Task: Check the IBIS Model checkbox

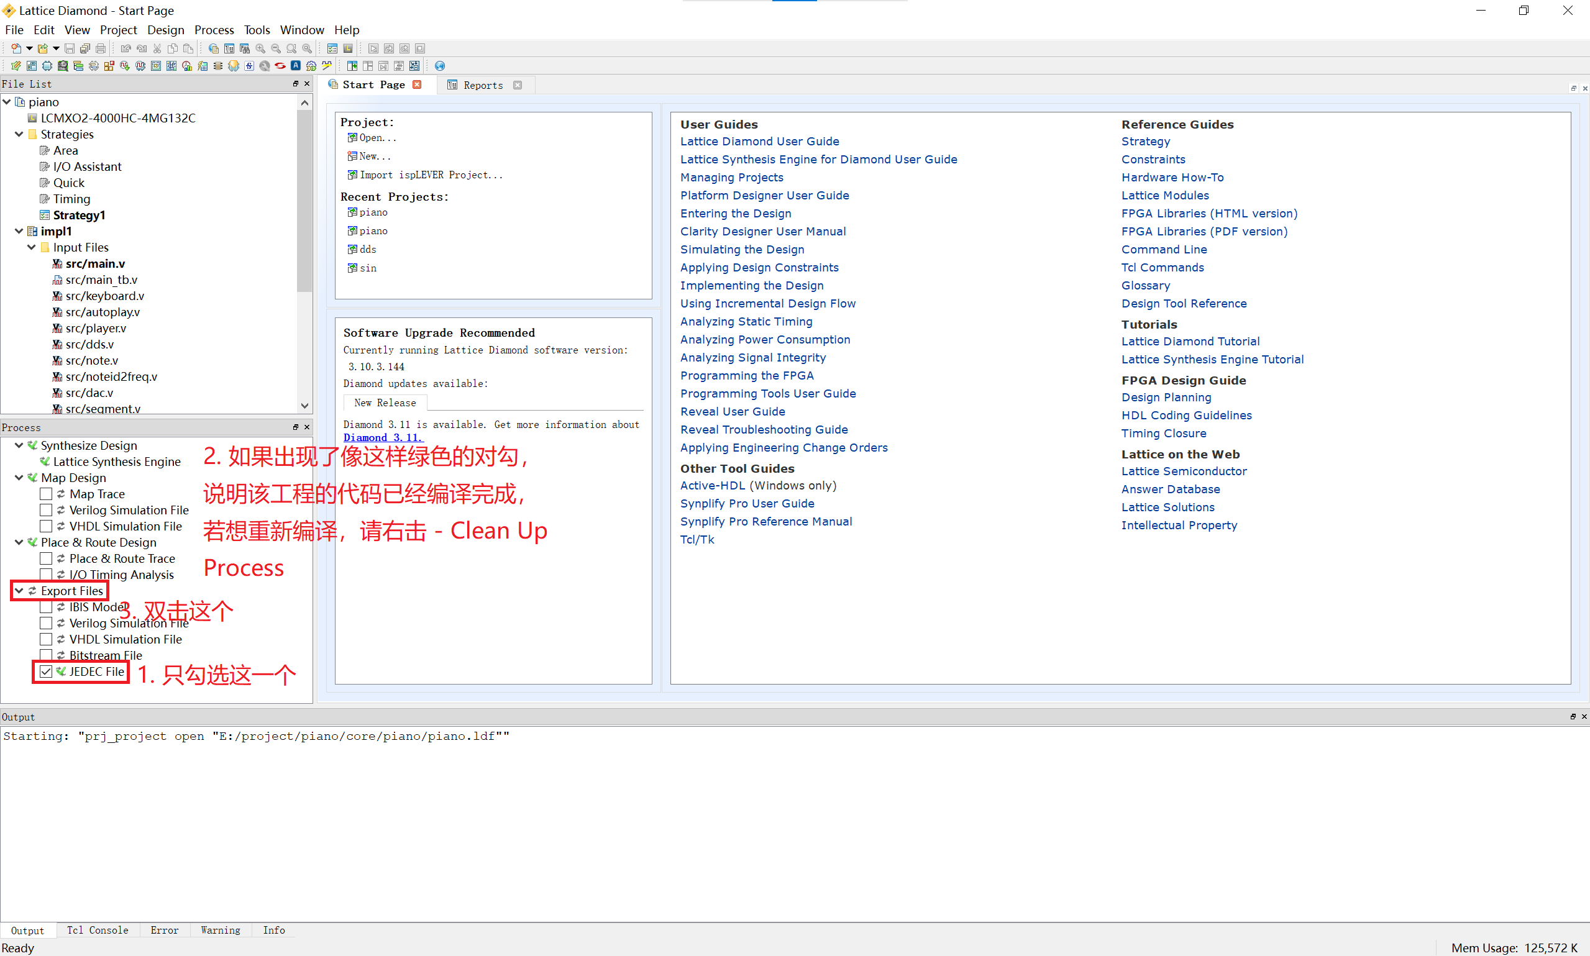Action: (x=46, y=607)
